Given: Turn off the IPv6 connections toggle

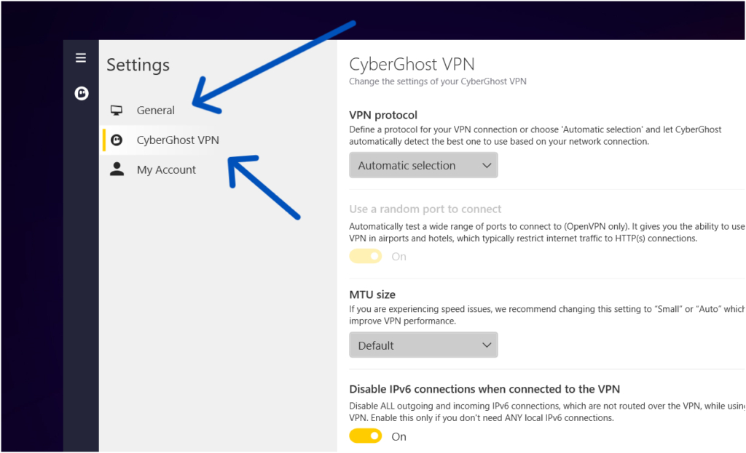Looking at the screenshot, I should [x=365, y=436].
